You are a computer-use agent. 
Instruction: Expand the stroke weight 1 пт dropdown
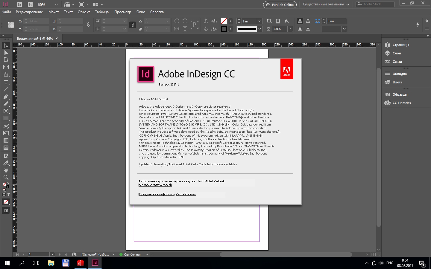[x=259, y=21]
